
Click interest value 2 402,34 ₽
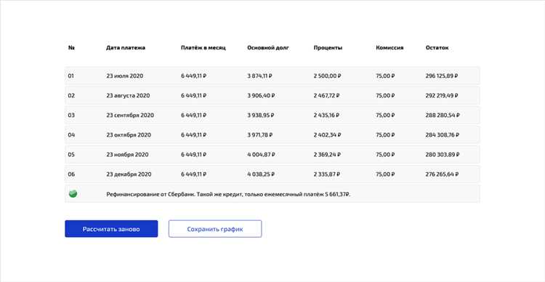click(x=328, y=135)
